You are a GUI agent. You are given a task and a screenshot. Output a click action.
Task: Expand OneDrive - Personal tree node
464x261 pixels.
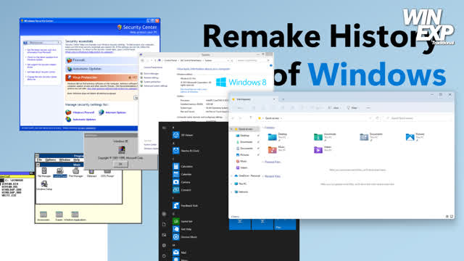pos(232,175)
